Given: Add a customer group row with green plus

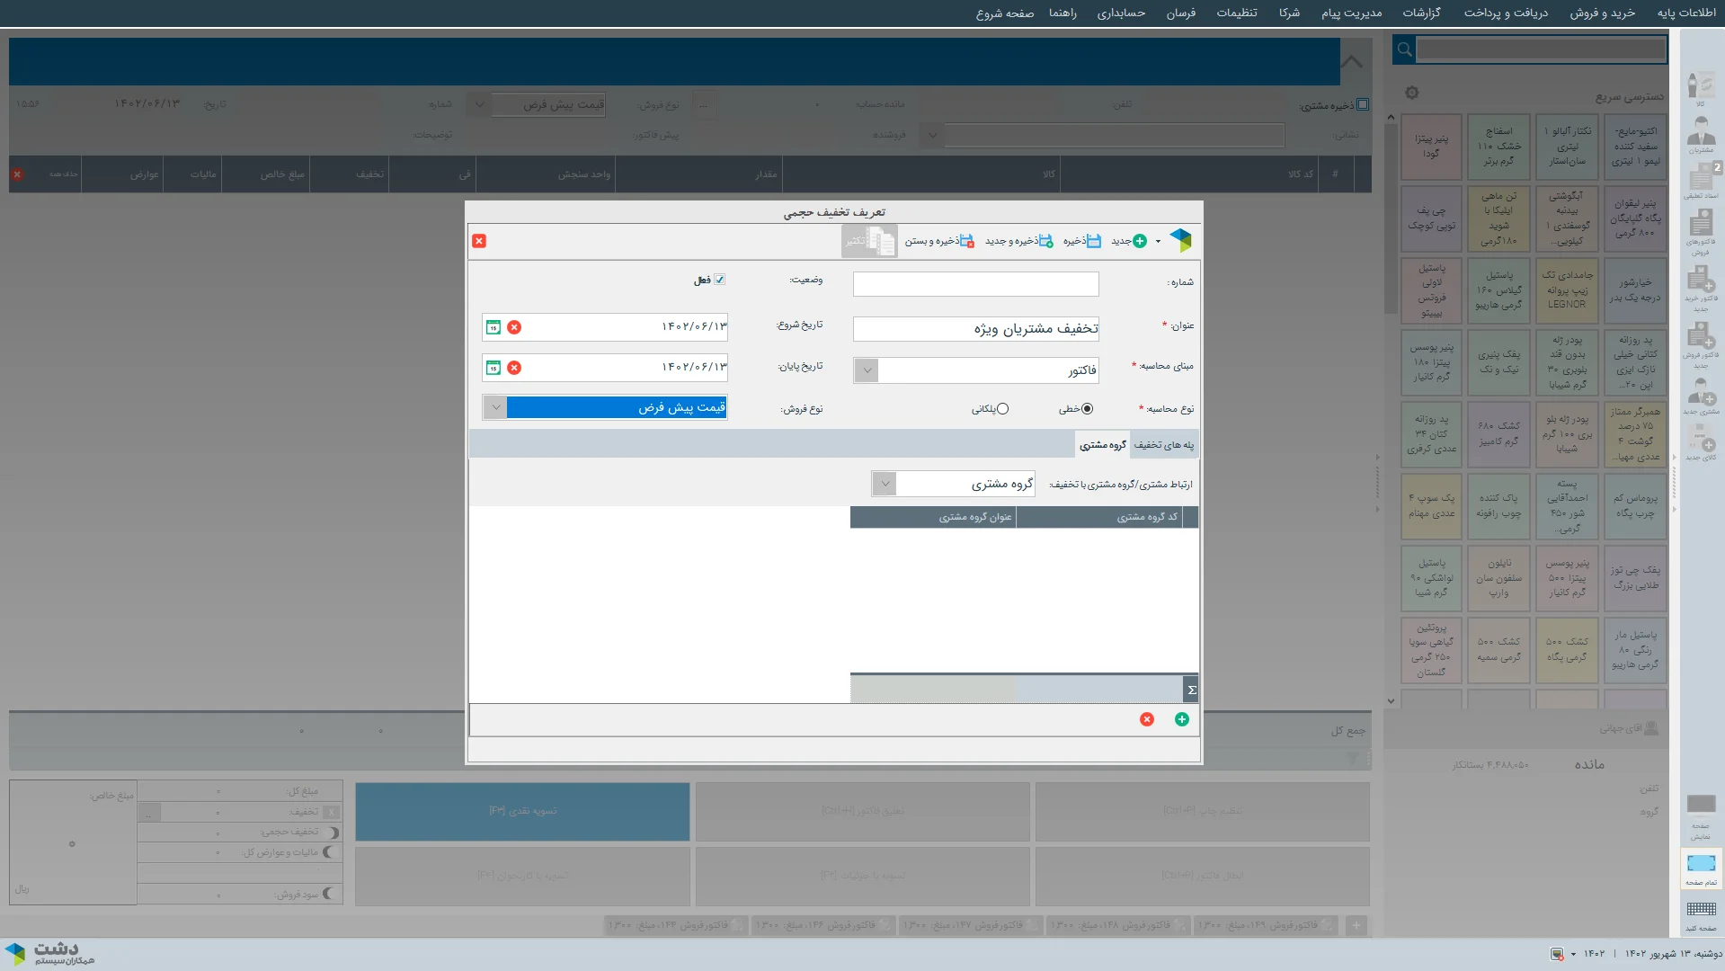Looking at the screenshot, I should tap(1181, 719).
